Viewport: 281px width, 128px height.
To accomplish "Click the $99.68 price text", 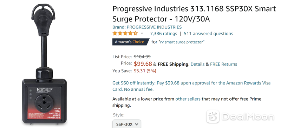I will tap(143, 64).
